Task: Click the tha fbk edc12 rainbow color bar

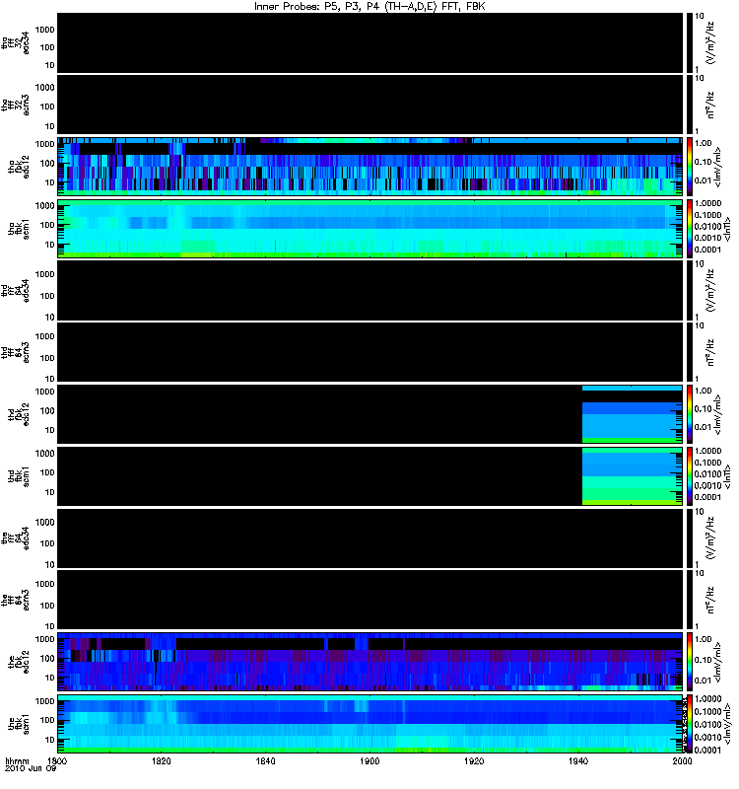Action: tap(690, 167)
